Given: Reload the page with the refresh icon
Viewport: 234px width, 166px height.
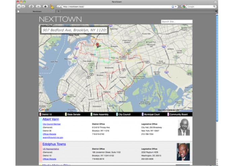Looking at the screenshot, I should [x=31, y=6].
